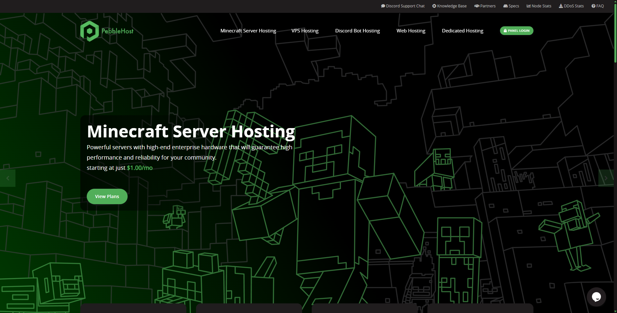This screenshot has height=313, width=617.
Task: Click the speech bubble icon beside Discord Support Chat
Action: click(383, 6)
